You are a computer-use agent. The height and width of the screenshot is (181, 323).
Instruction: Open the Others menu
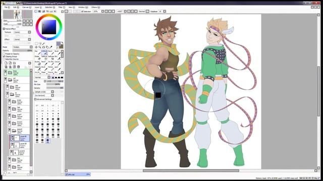tap(95, 8)
